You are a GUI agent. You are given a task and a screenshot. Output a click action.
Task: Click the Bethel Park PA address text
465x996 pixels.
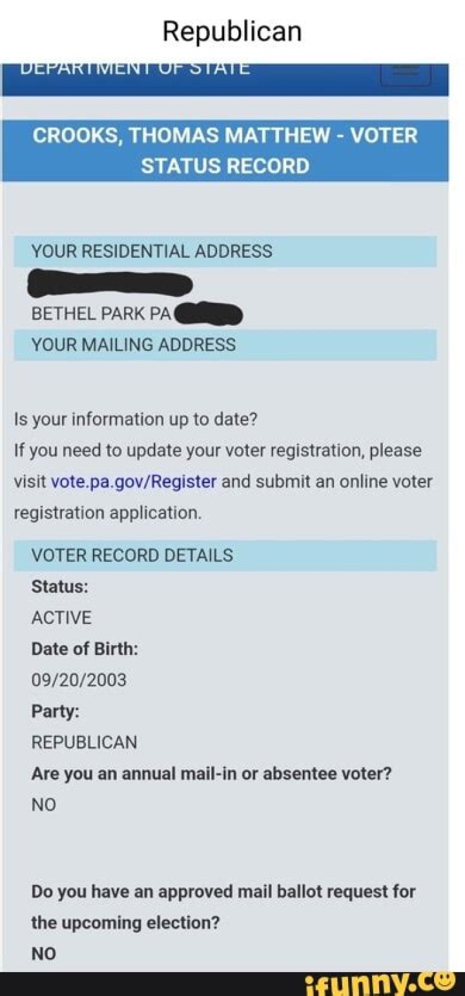(101, 314)
